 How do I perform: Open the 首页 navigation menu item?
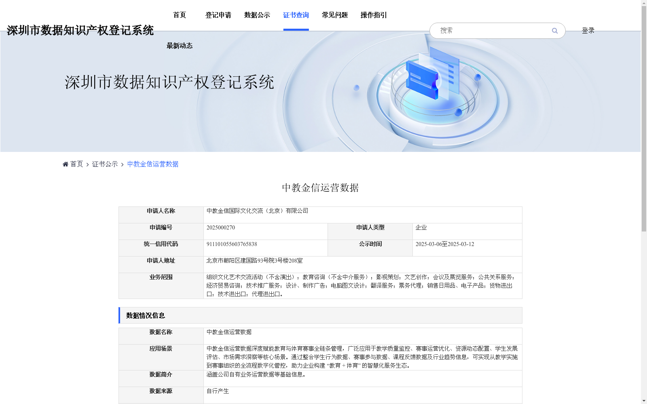click(180, 15)
